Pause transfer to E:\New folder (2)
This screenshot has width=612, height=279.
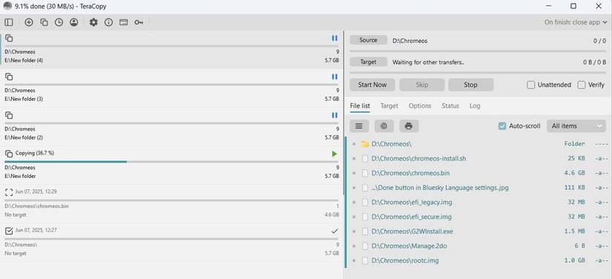point(335,115)
